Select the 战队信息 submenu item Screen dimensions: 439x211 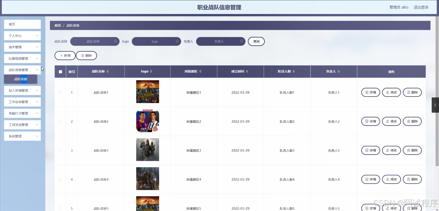tap(20, 79)
